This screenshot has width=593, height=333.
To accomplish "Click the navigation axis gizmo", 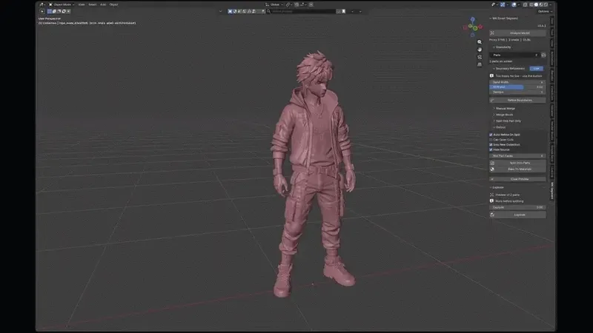I will point(472,27).
